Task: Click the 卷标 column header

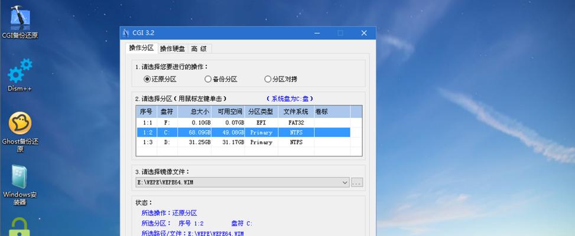Action: (x=332, y=112)
